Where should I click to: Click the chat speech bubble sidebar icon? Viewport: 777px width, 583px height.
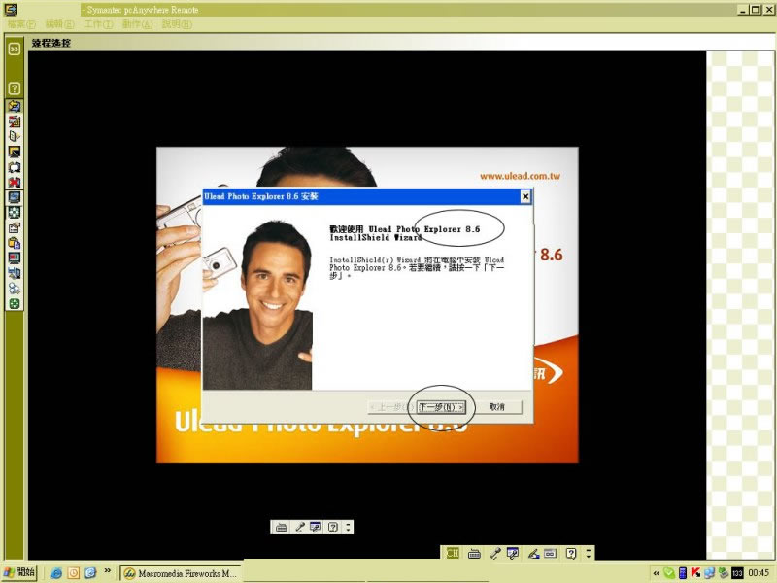15,167
